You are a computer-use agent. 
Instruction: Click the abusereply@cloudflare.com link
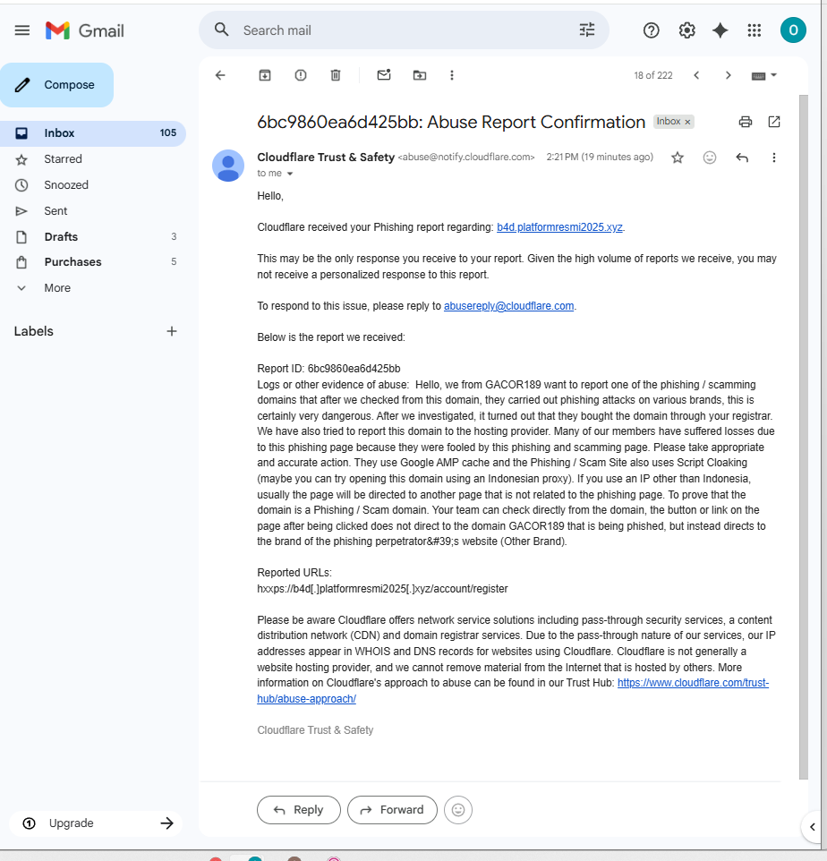click(x=508, y=306)
